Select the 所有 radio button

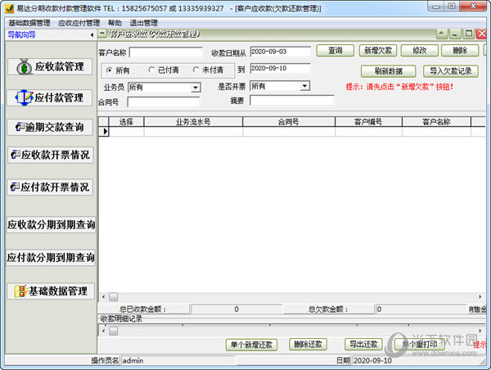click(109, 70)
